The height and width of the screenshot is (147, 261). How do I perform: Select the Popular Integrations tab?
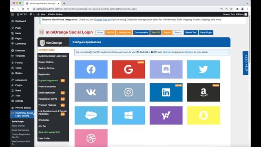coord(53,80)
